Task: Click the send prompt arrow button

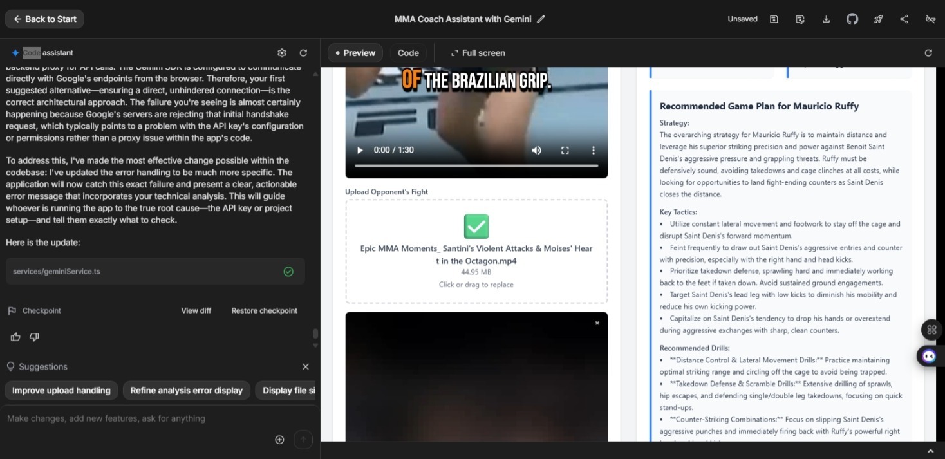Action: coord(303,440)
